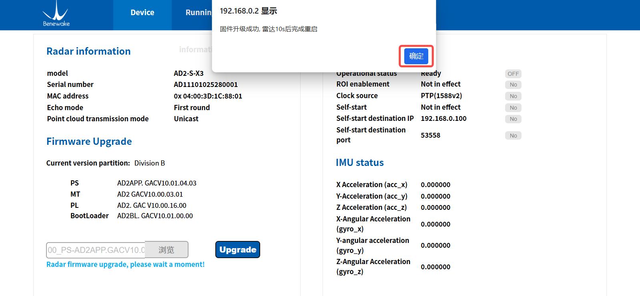Select PL version AD2. GAC V10.00.16.00
The image size is (640, 296).
(152, 205)
